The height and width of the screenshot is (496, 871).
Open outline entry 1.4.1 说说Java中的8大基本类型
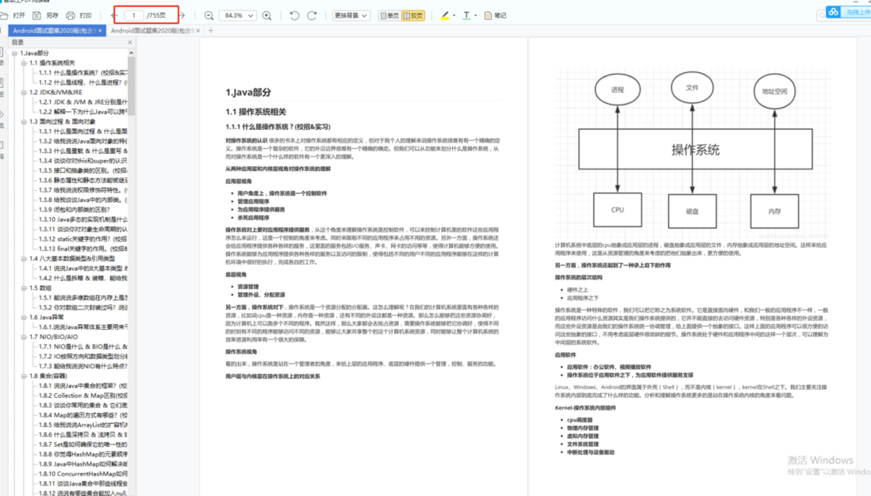82,269
